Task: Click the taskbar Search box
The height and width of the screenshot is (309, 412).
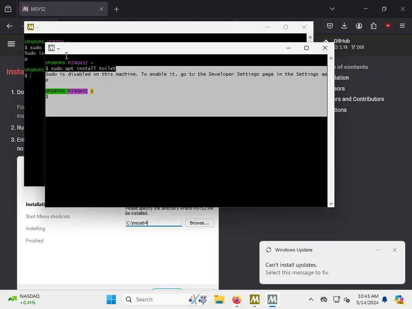Action: pos(165,299)
